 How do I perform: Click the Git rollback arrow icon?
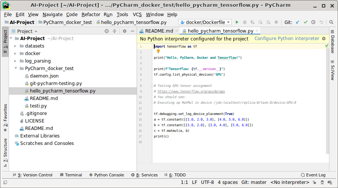(321, 22)
